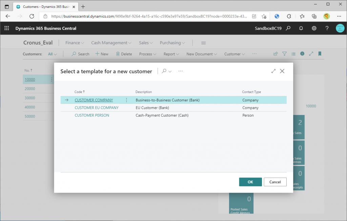Click the hamburger menu in navigation bar
The width and height of the screenshot is (347, 221).
(x=204, y=43)
